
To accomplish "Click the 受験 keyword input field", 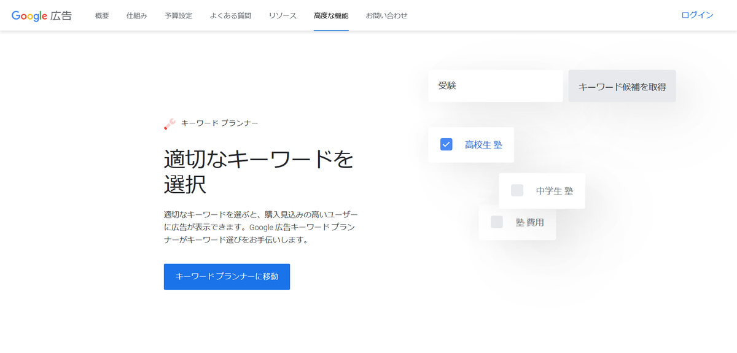I will click(496, 86).
